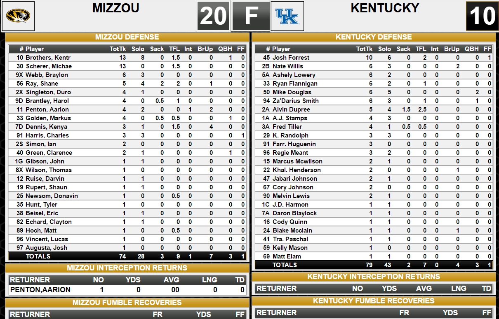Image resolution: width=499 pixels, height=319 pixels.
Task: Sort Kentucky defense by Sack column
Action: tap(403, 49)
